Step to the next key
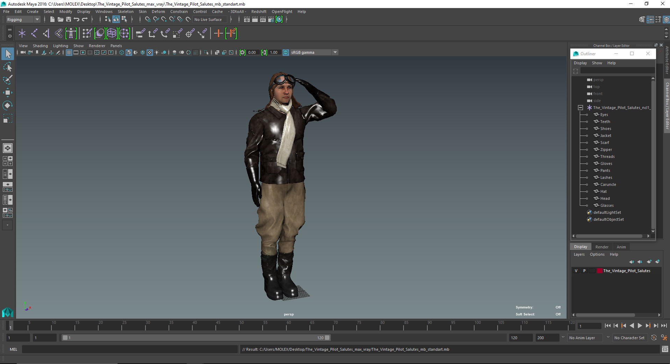The height and width of the screenshot is (364, 670). click(648, 326)
